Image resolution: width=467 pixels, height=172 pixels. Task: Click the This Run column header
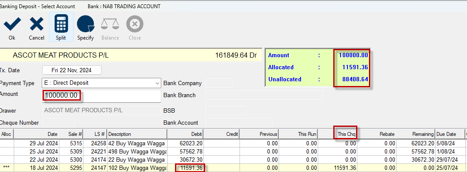click(x=298, y=134)
